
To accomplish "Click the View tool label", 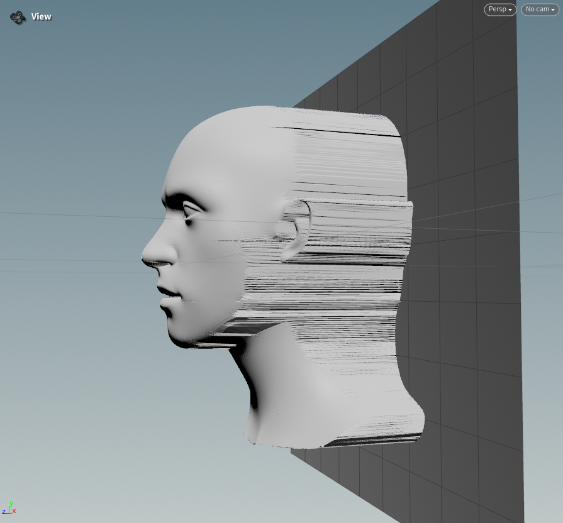I will click(42, 17).
